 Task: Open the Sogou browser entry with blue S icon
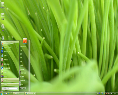pyautogui.click(x=10, y=68)
